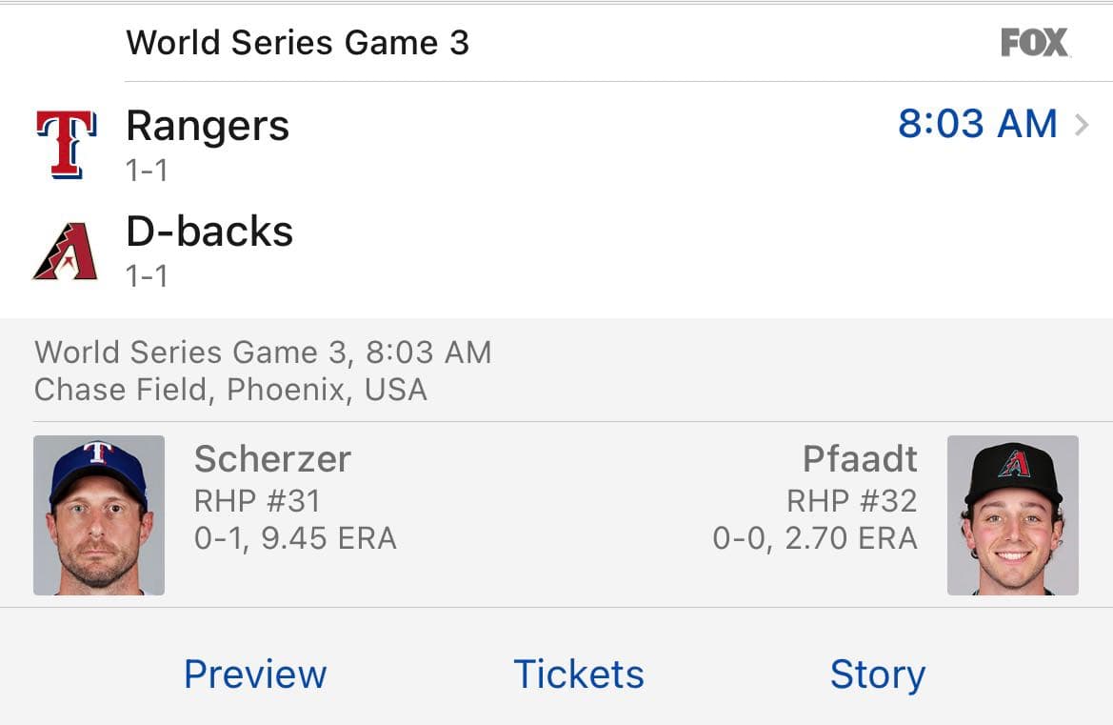Screen dimensions: 1113x725
Task: Open the Tickets link
Action: pos(579,675)
